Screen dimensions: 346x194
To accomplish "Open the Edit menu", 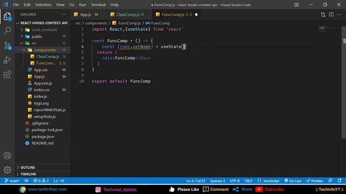I will point(27,5).
